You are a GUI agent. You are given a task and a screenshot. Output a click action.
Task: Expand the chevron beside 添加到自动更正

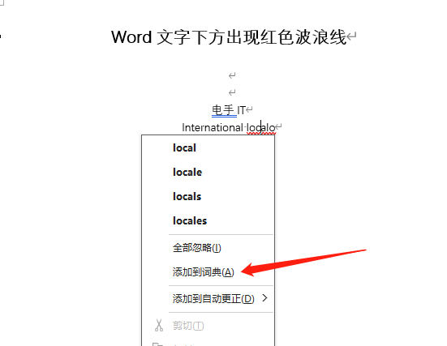point(264,298)
